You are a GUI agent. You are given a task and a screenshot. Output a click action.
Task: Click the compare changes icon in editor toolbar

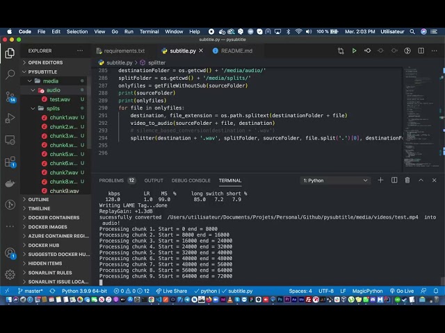[x=341, y=51]
